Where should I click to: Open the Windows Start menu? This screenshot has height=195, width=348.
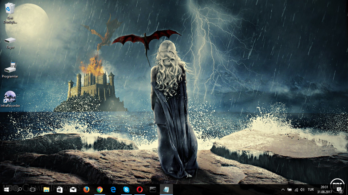7,190
